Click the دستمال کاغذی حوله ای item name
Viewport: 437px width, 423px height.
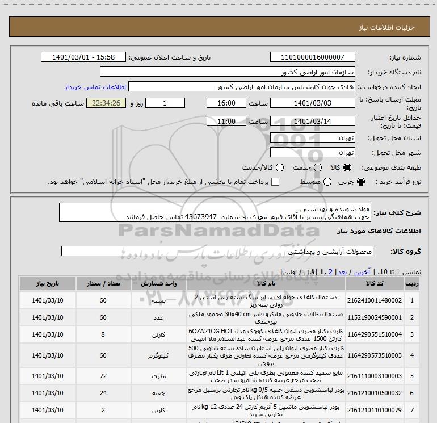(x=266, y=300)
